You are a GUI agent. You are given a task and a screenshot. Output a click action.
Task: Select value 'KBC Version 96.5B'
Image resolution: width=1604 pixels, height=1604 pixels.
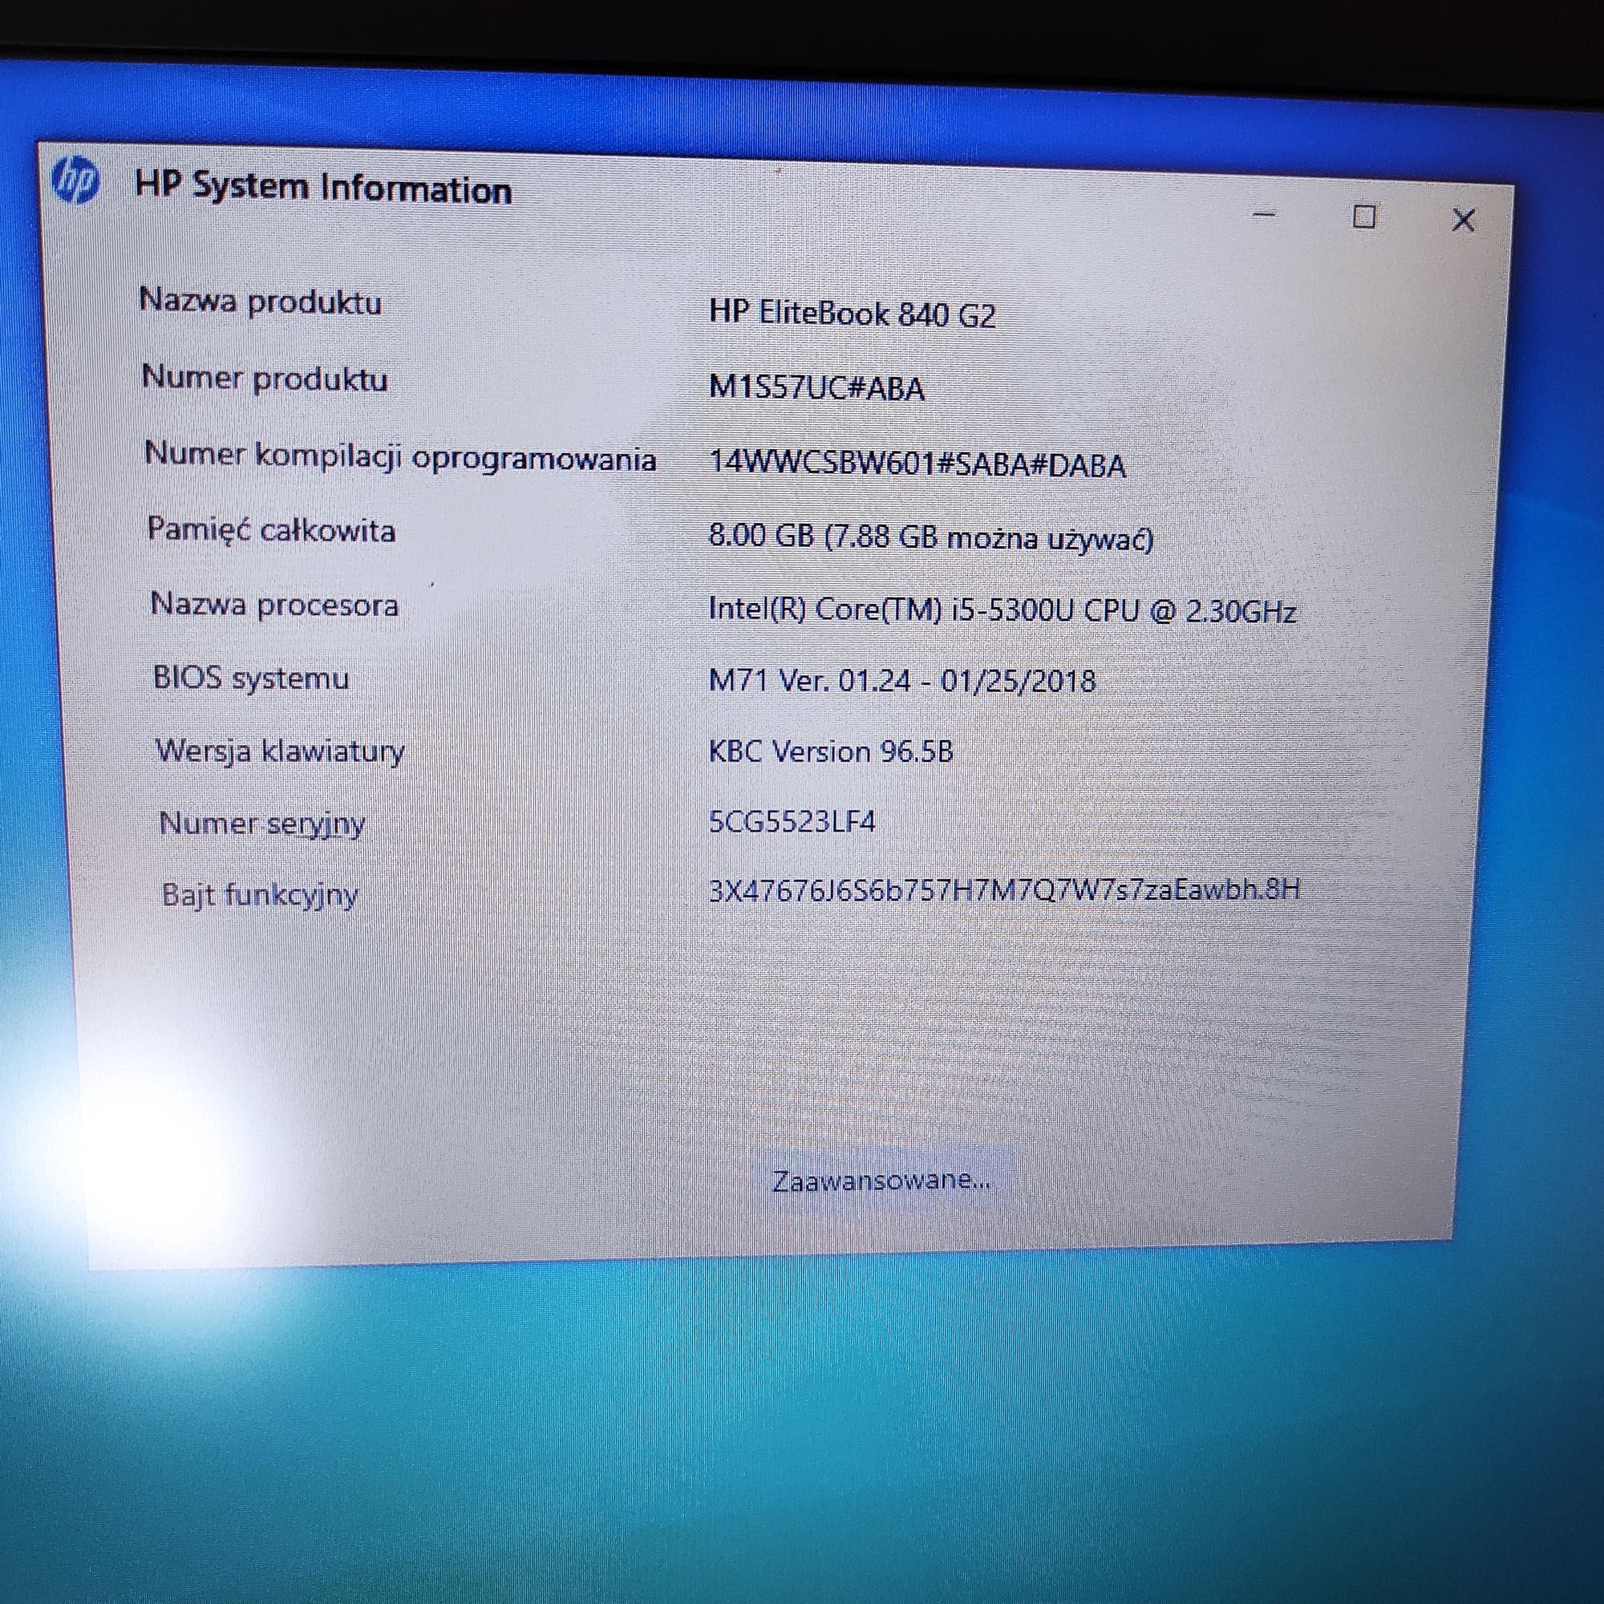[x=831, y=751]
